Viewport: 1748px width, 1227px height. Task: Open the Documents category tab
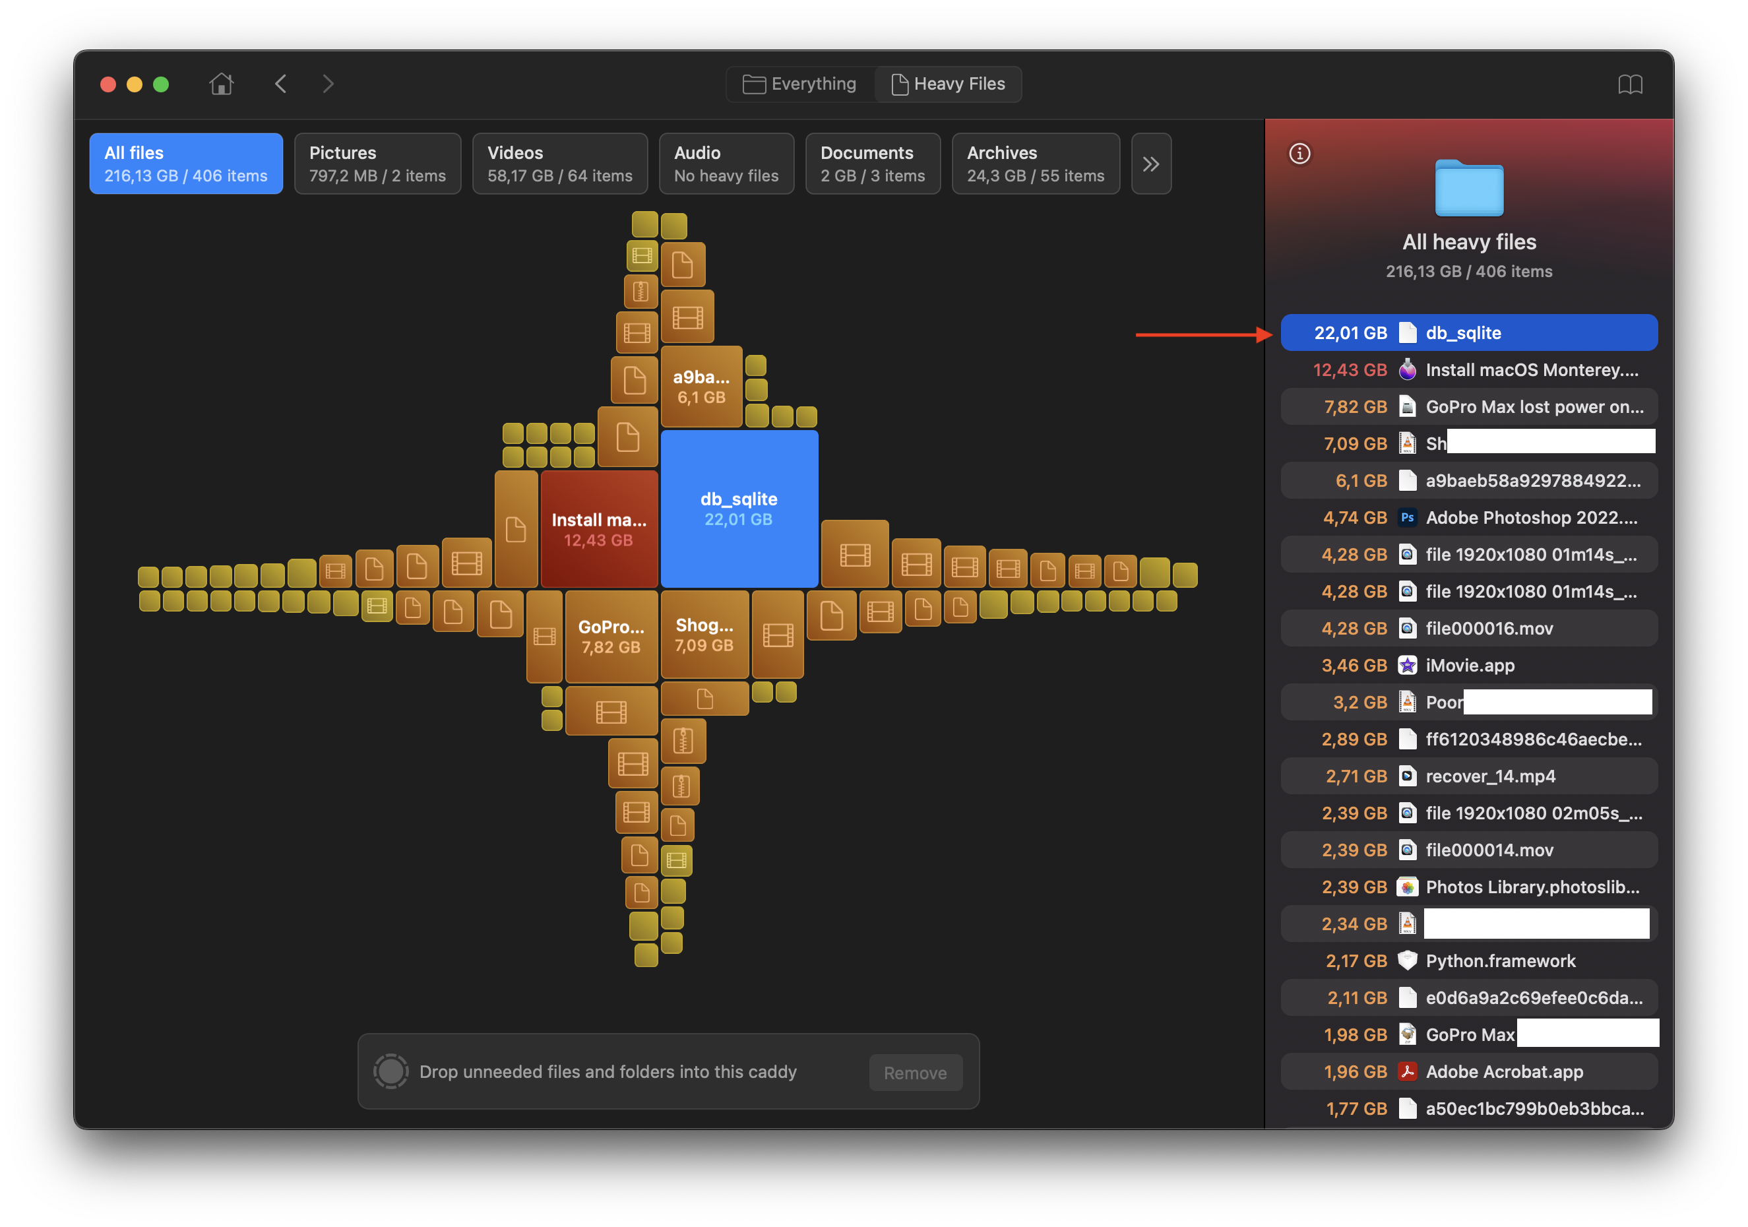tap(873, 164)
